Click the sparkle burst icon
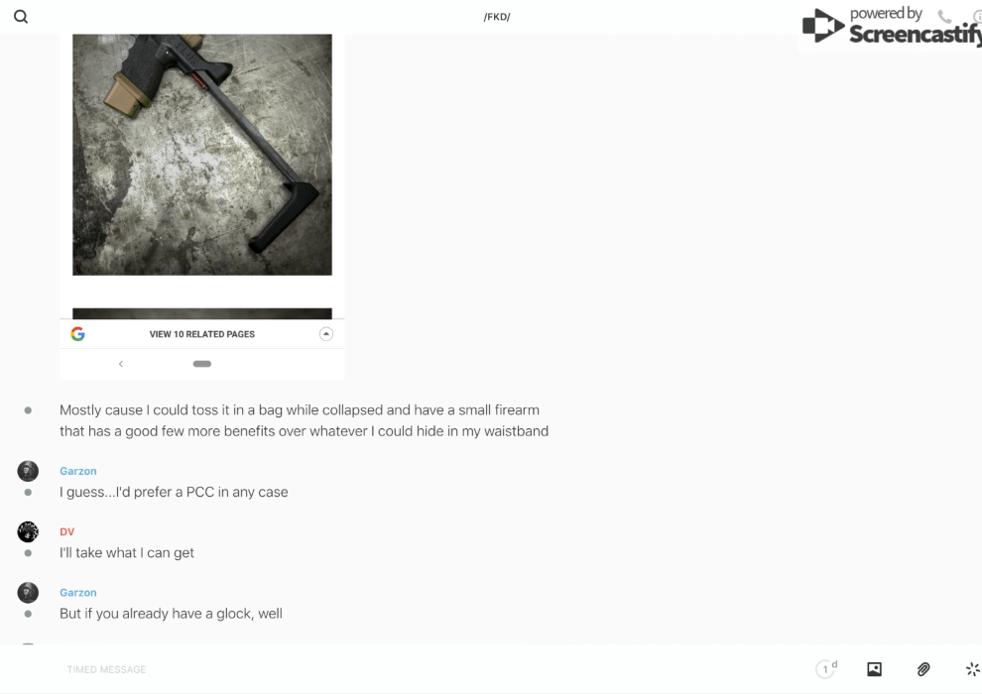The height and width of the screenshot is (694, 982). coord(973,669)
